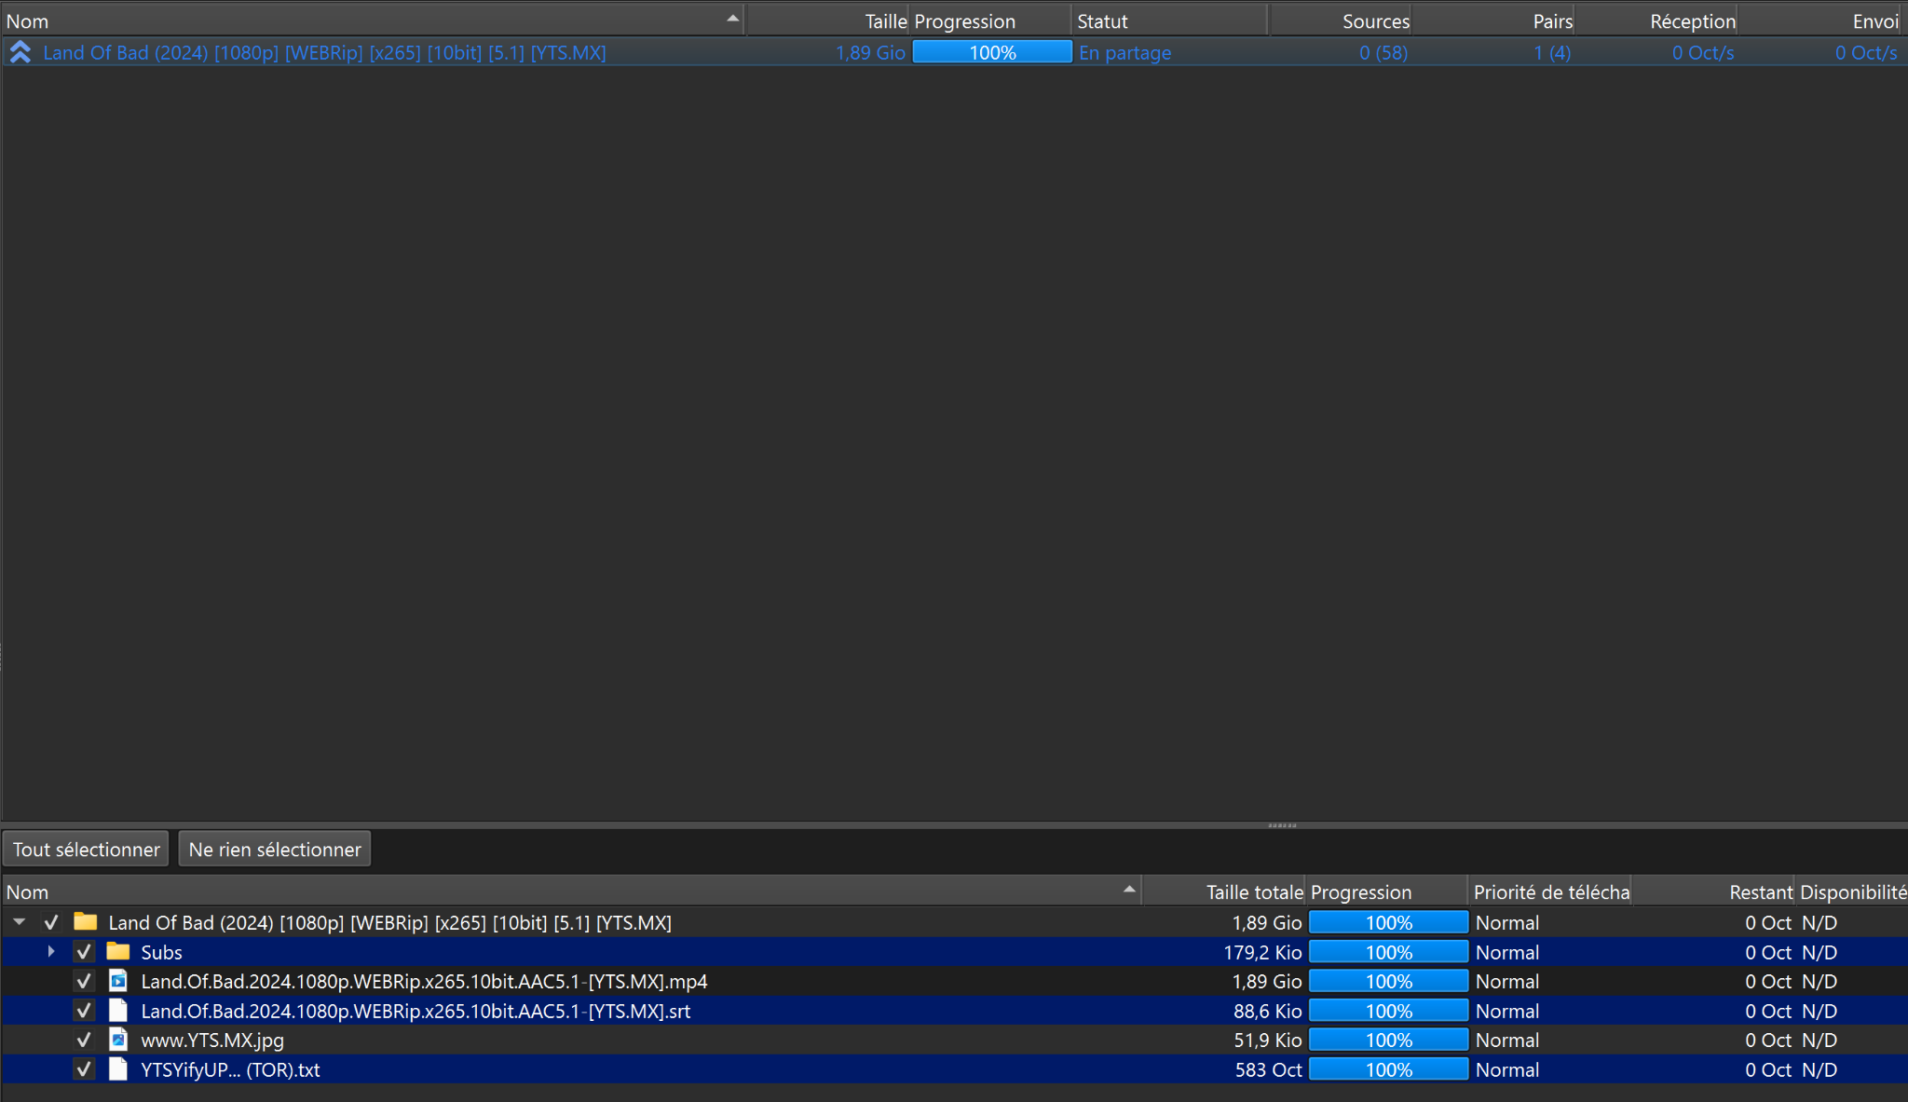Image resolution: width=1908 pixels, height=1102 pixels.
Task: Click the '88,6 Kio' size cell
Action: pyautogui.click(x=1268, y=1011)
